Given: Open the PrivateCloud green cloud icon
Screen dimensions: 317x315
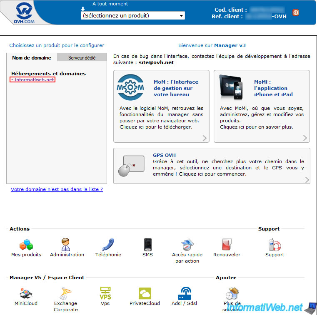Looking at the screenshot, I should tap(145, 293).
